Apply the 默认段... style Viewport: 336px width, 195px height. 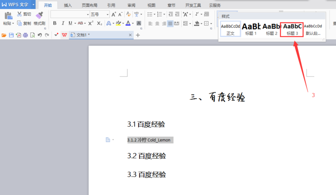point(313,29)
